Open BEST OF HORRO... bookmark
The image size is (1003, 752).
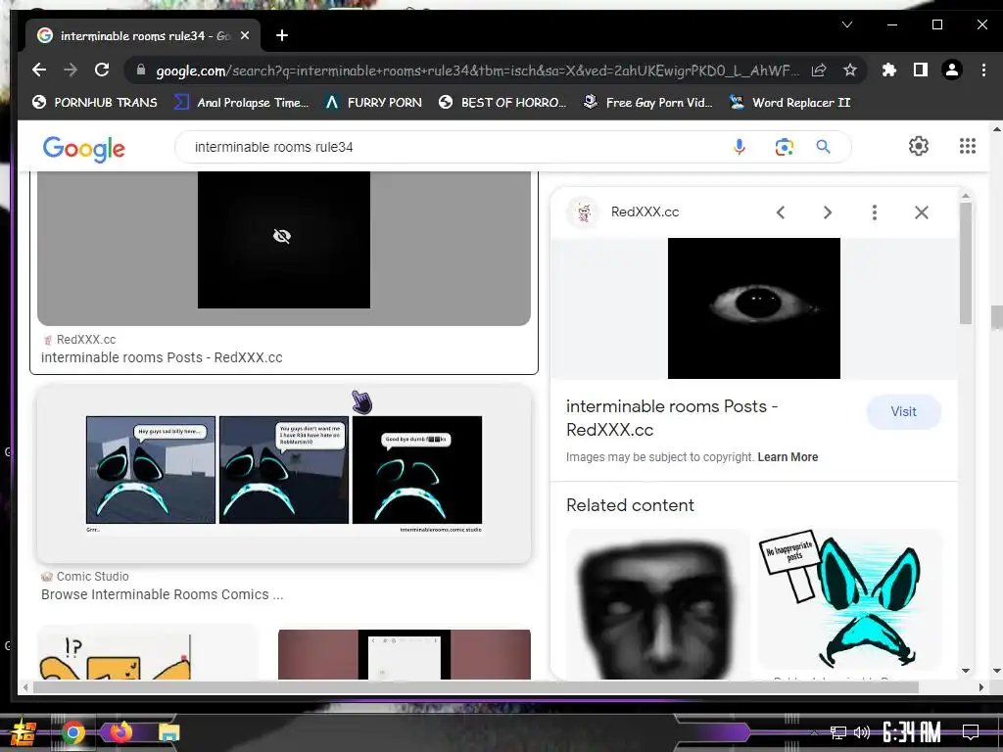(502, 102)
